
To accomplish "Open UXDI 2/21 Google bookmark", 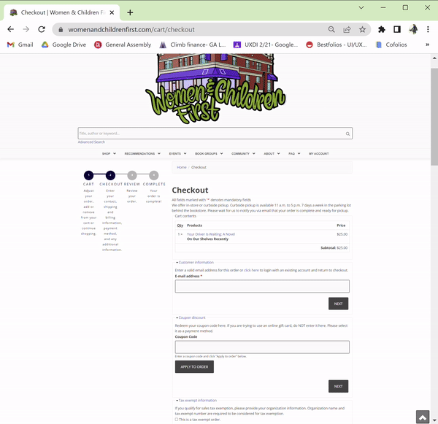I will [266, 45].
